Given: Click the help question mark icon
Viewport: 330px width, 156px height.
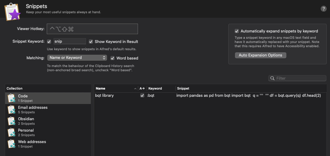Looking at the screenshot, I should (x=324, y=9).
